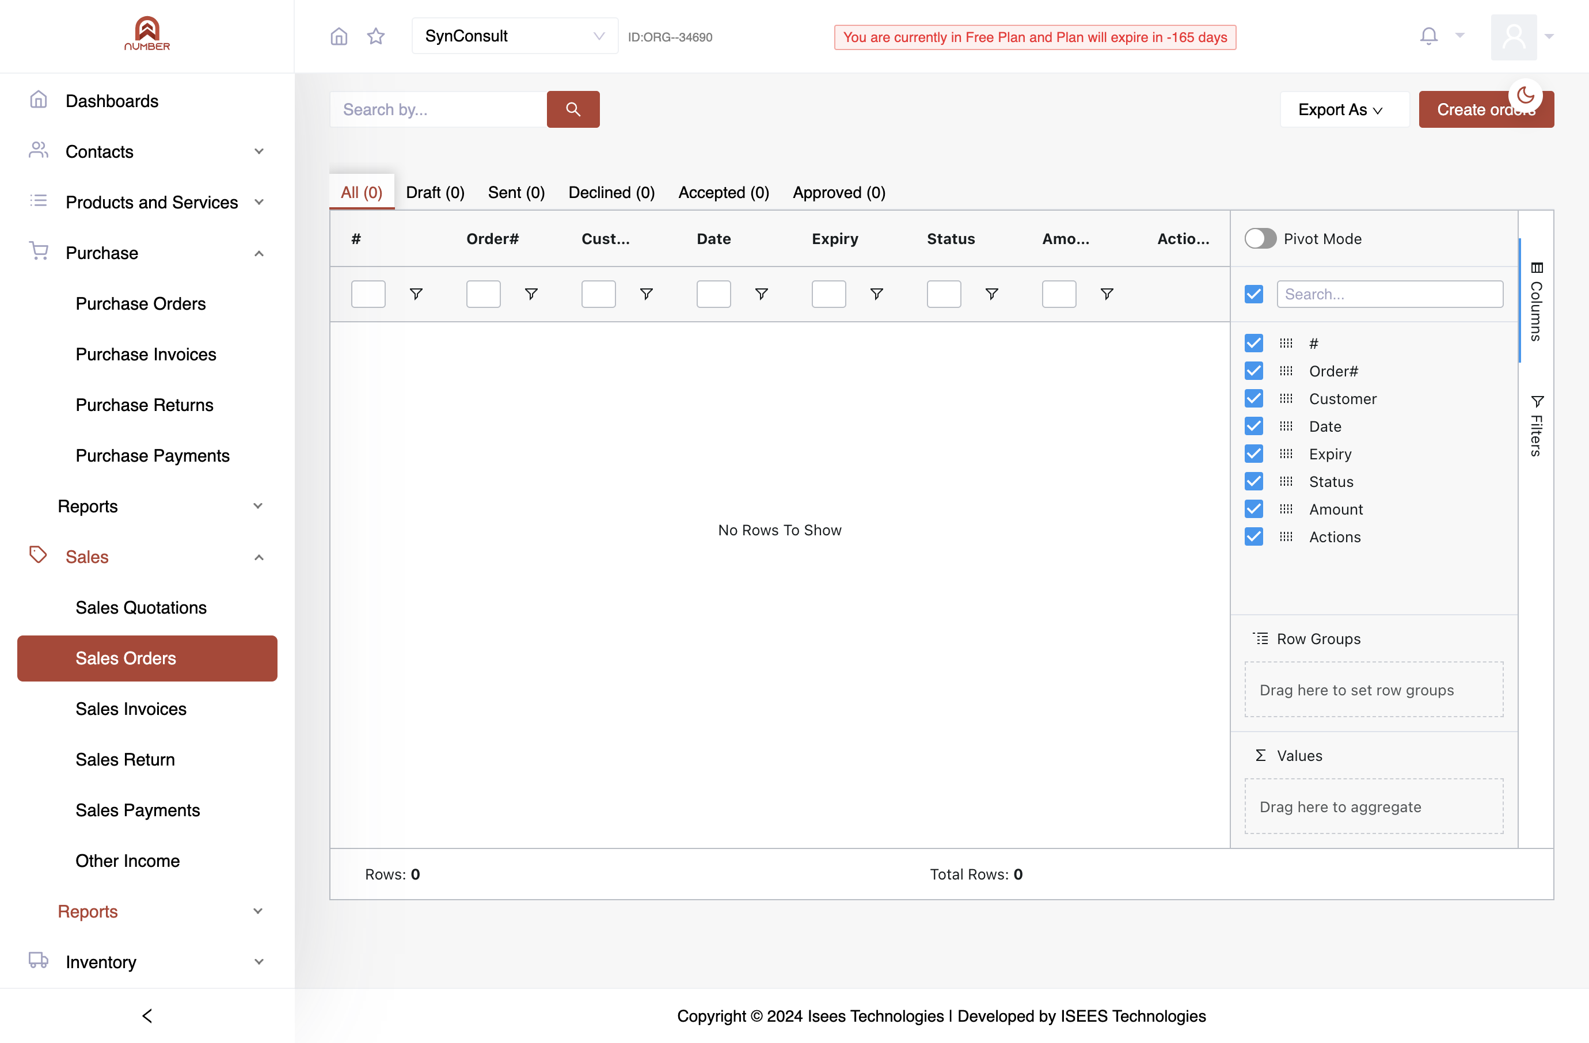The width and height of the screenshot is (1589, 1043).
Task: Click the red search magnifier button
Action: tap(573, 109)
